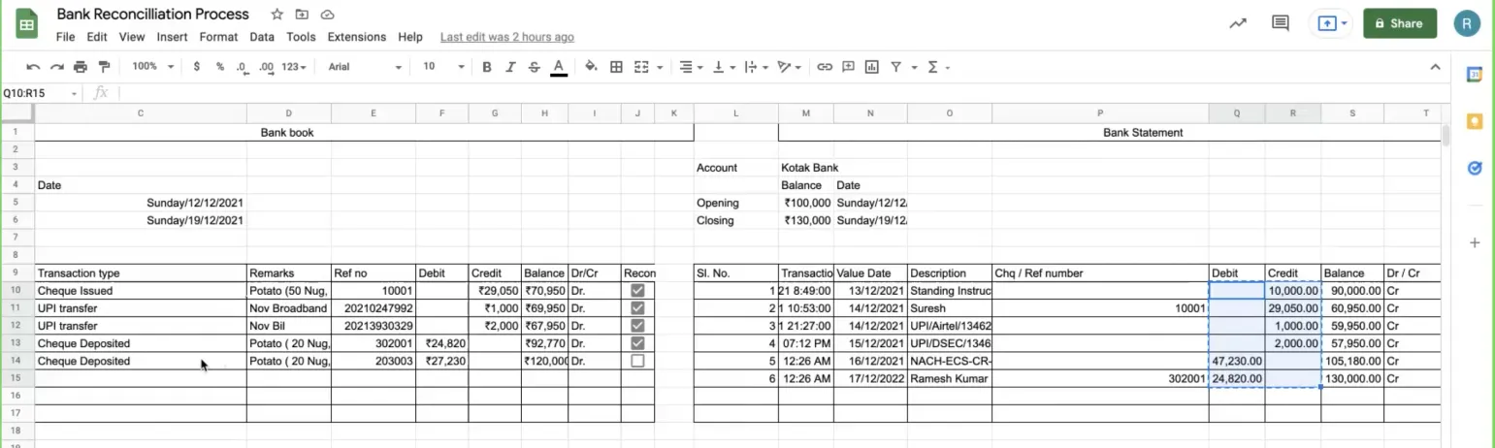Open comment history
This screenshot has width=1495, height=448.
[x=1281, y=23]
